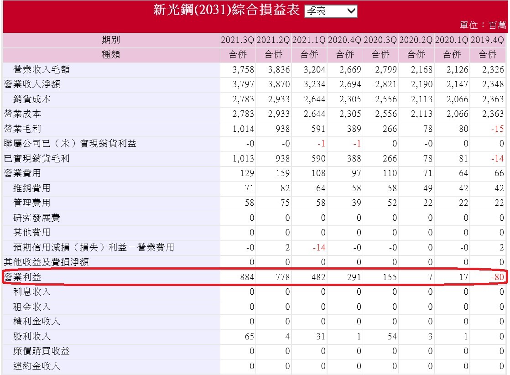The image size is (510, 375).
Task: Click the 營業收入淨額 row label
Action: coord(32,84)
